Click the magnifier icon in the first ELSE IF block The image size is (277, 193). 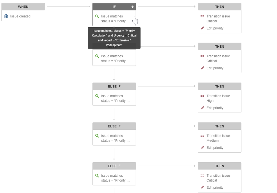pyautogui.click(x=97, y=96)
